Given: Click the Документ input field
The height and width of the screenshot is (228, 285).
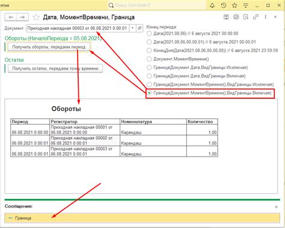Looking at the screenshot, I should [78, 28].
